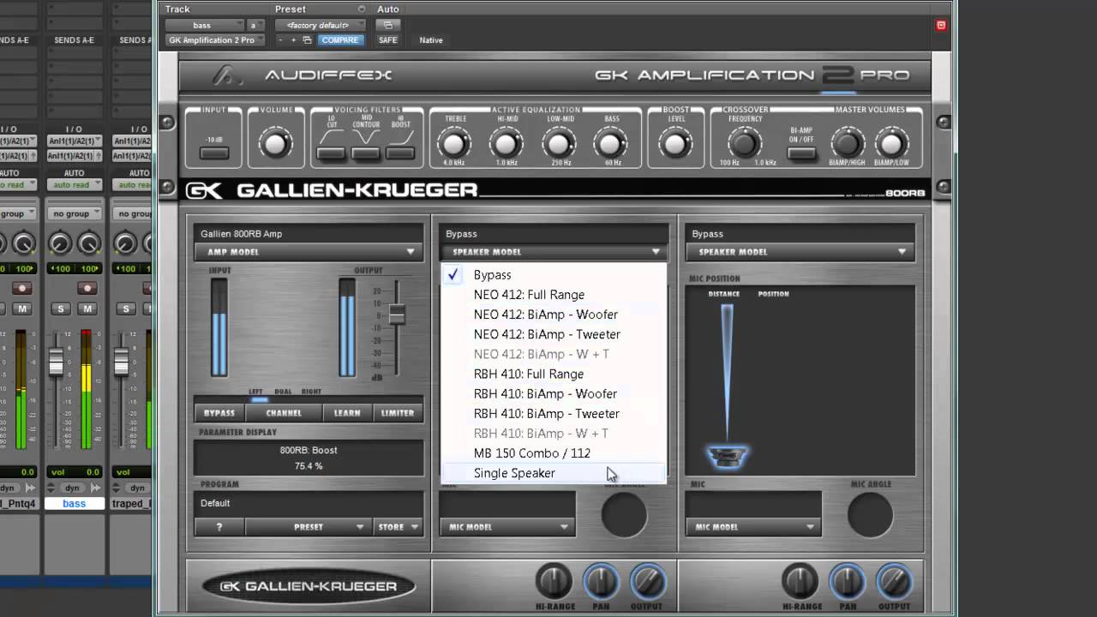
Task: Click the Bass EQ knob
Action: pos(611,142)
